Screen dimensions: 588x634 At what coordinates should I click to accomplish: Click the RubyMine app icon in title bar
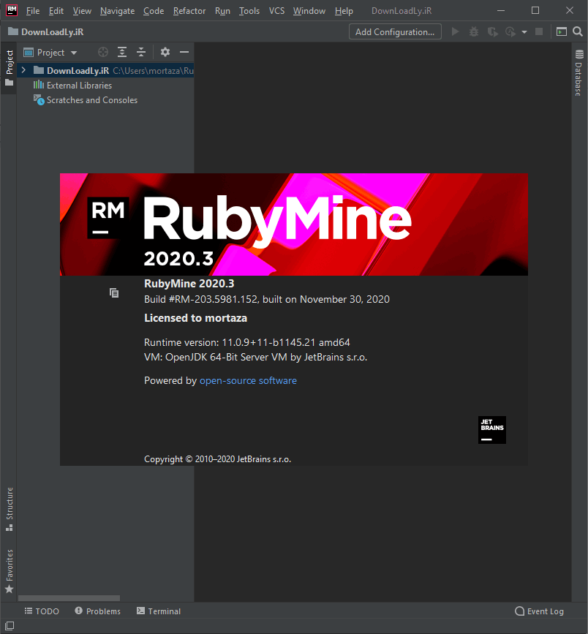[12, 10]
